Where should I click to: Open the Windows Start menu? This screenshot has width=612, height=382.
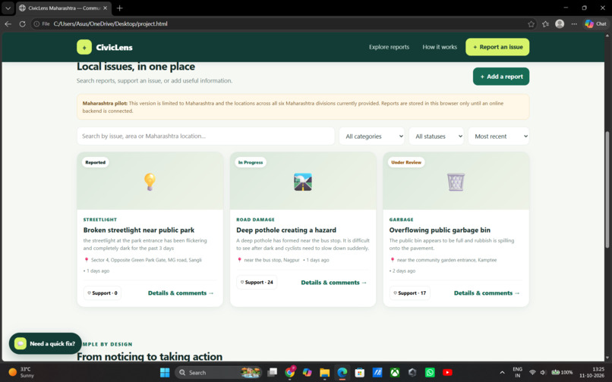tap(165, 373)
